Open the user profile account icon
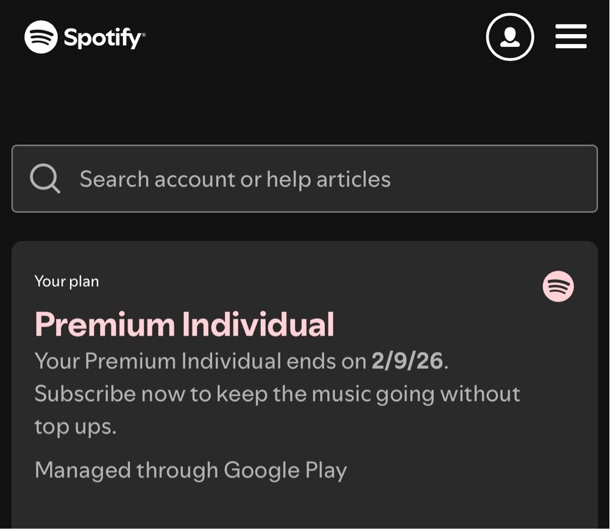 (x=510, y=37)
